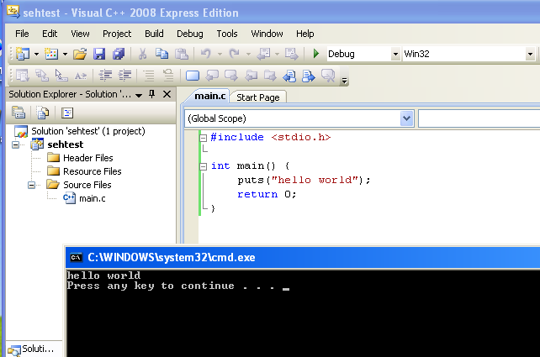Go to previous bookmark in folder icon
This screenshot has height=357, width=540.
click(x=251, y=76)
